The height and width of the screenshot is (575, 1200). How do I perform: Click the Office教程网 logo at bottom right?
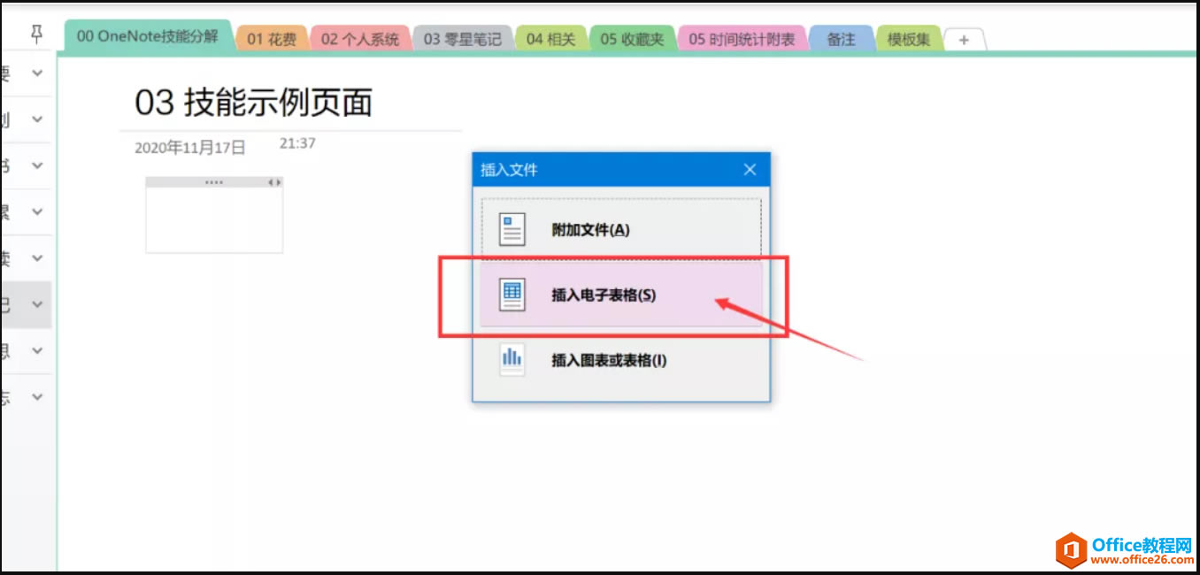coord(1117,548)
